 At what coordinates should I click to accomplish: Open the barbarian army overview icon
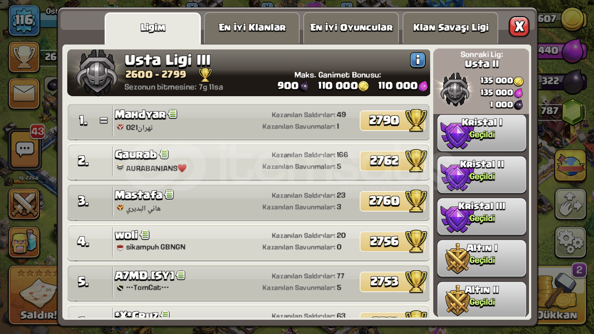24,242
